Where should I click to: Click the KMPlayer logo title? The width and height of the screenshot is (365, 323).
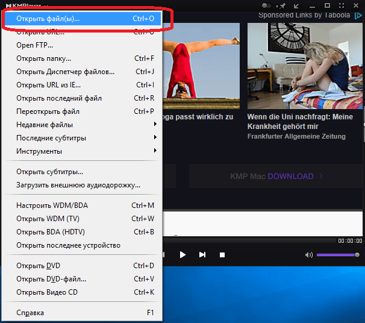23,5
